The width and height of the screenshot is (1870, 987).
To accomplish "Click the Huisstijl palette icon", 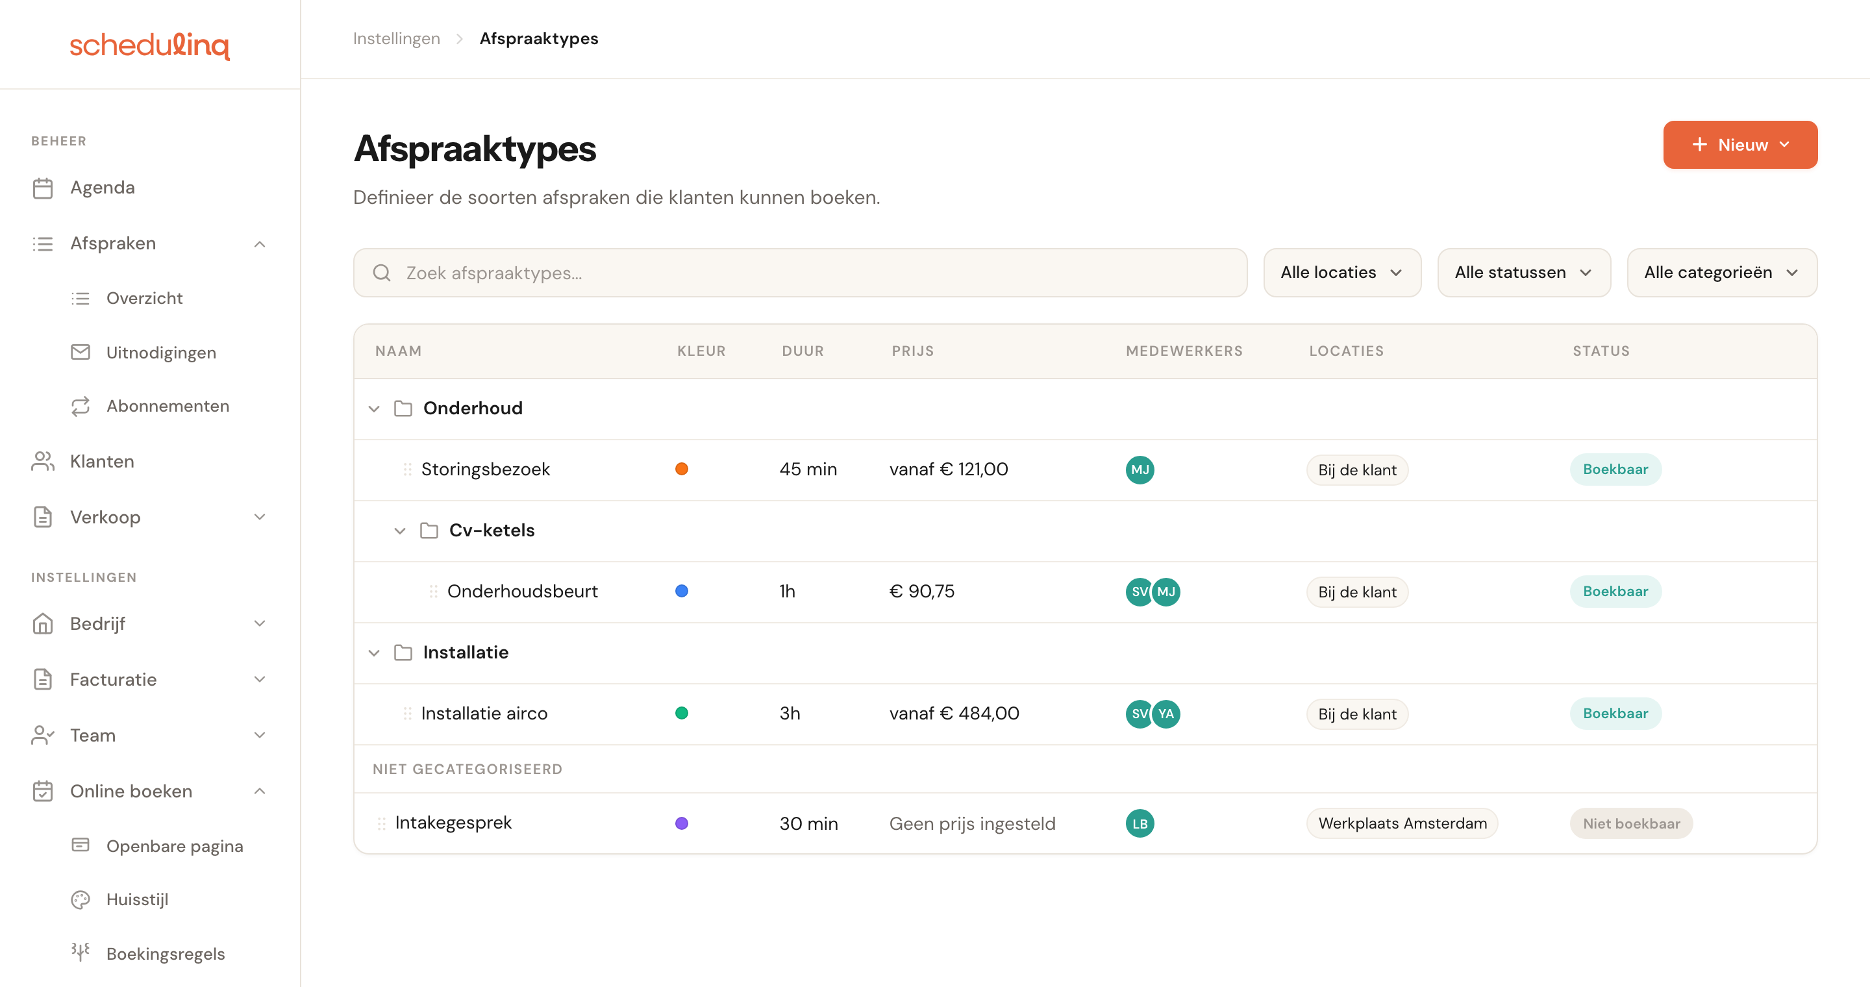I will (81, 900).
